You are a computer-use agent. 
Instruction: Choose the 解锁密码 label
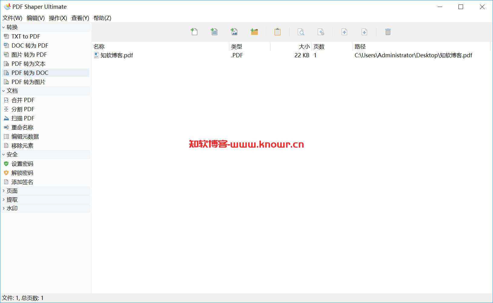pyautogui.click(x=22, y=173)
